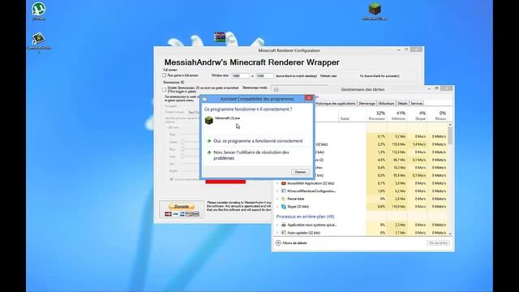Click the Skype process icon
519x292 pixels.
pos(283,207)
